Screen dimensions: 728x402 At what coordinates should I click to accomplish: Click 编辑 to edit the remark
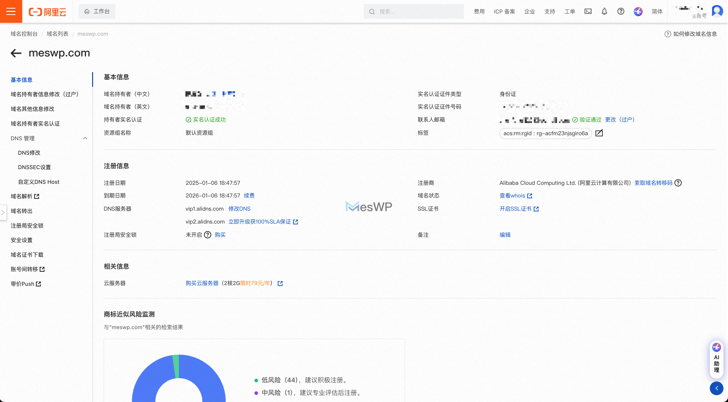pos(505,235)
